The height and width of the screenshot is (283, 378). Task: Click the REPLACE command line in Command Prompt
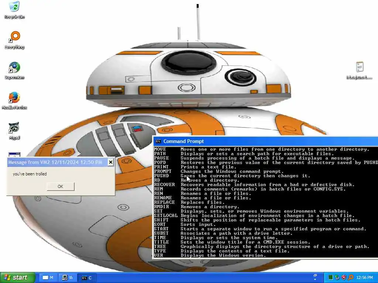click(190, 202)
